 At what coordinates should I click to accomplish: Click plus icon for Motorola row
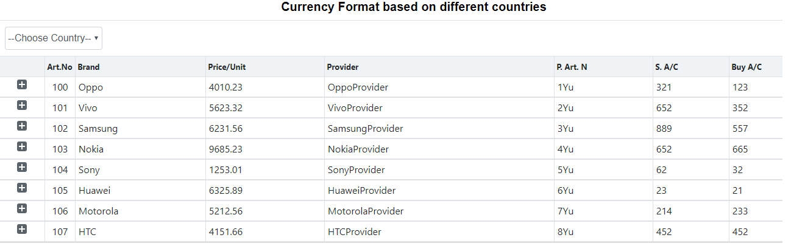tap(22, 209)
